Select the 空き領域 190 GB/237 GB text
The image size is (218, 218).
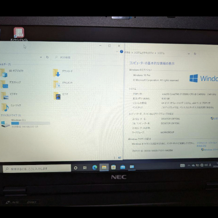click(x=25, y=127)
